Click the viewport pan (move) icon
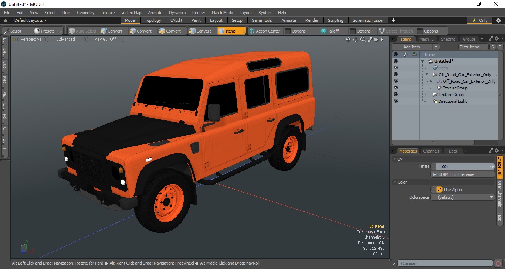Viewport: 505px width, 269px height. (348, 40)
